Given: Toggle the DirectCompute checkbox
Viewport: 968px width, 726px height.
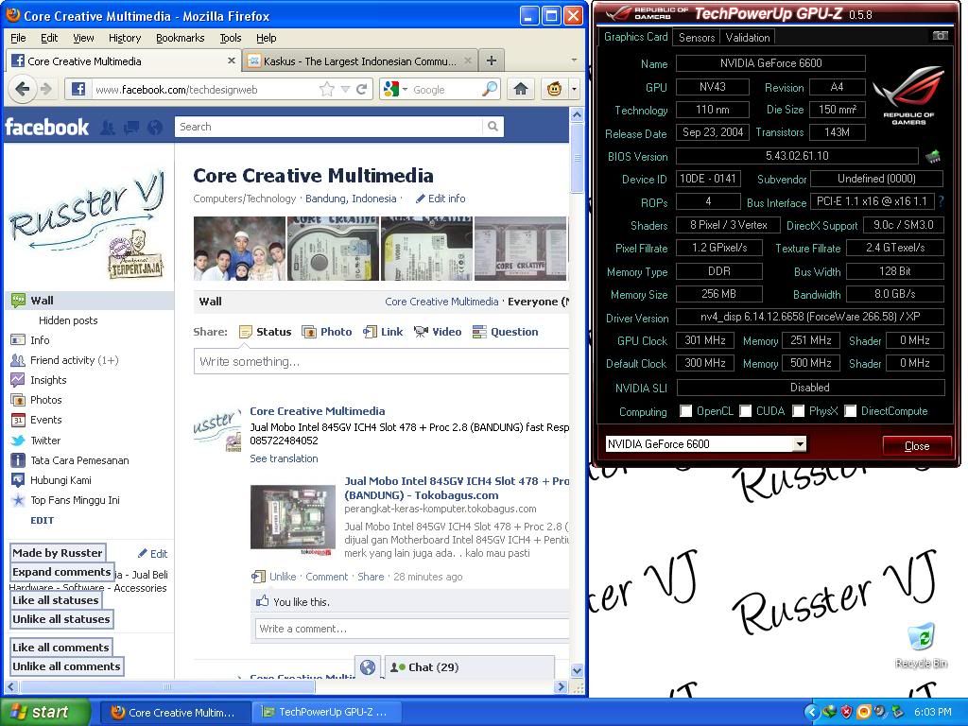Looking at the screenshot, I should tap(850, 411).
